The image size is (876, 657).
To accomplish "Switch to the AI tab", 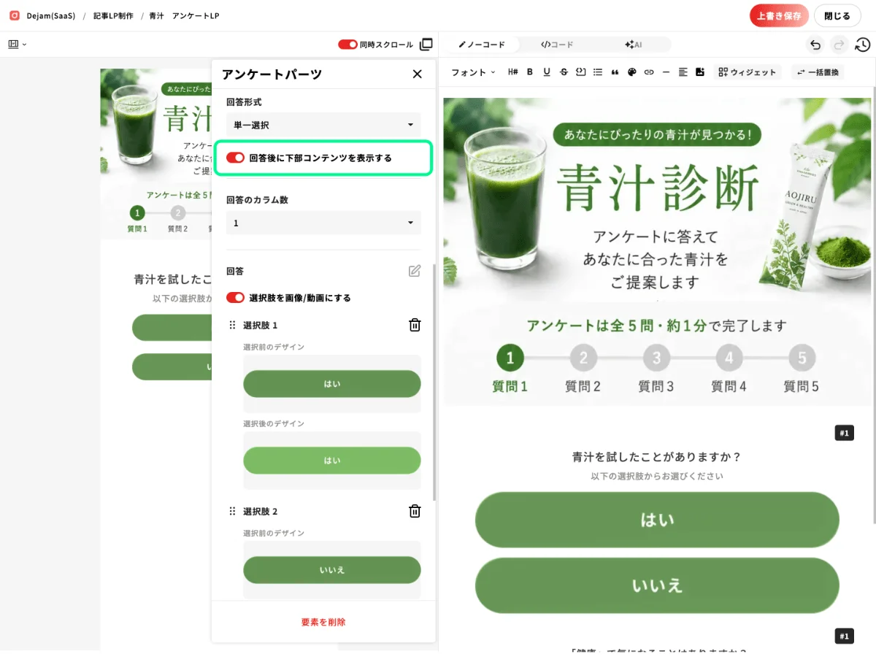I will pyautogui.click(x=633, y=45).
